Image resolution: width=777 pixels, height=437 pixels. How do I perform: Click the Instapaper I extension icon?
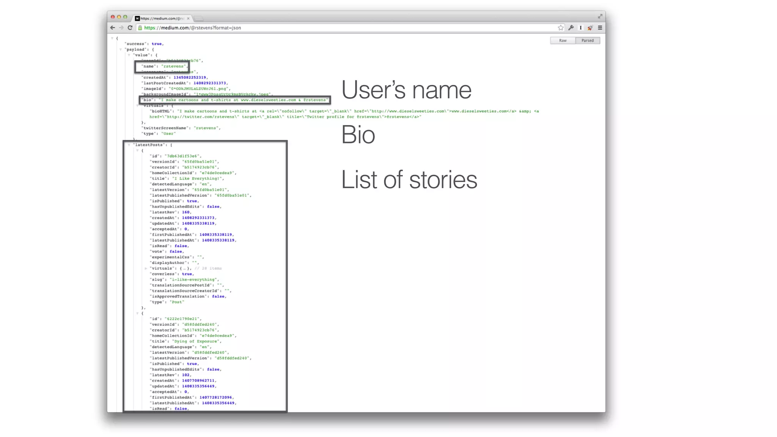click(580, 28)
